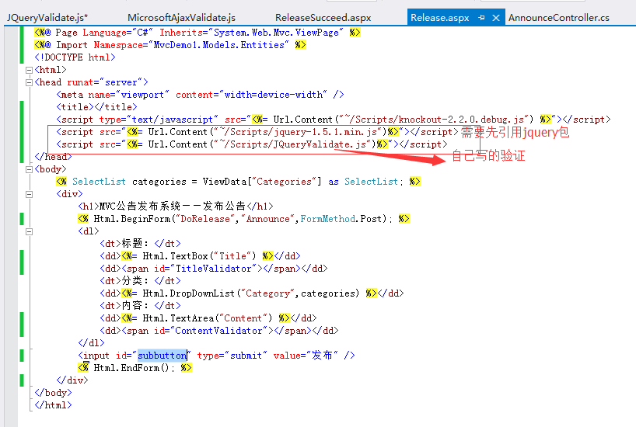The image size is (636, 427).
Task: Close the Release.aspx tab
Action: point(495,18)
